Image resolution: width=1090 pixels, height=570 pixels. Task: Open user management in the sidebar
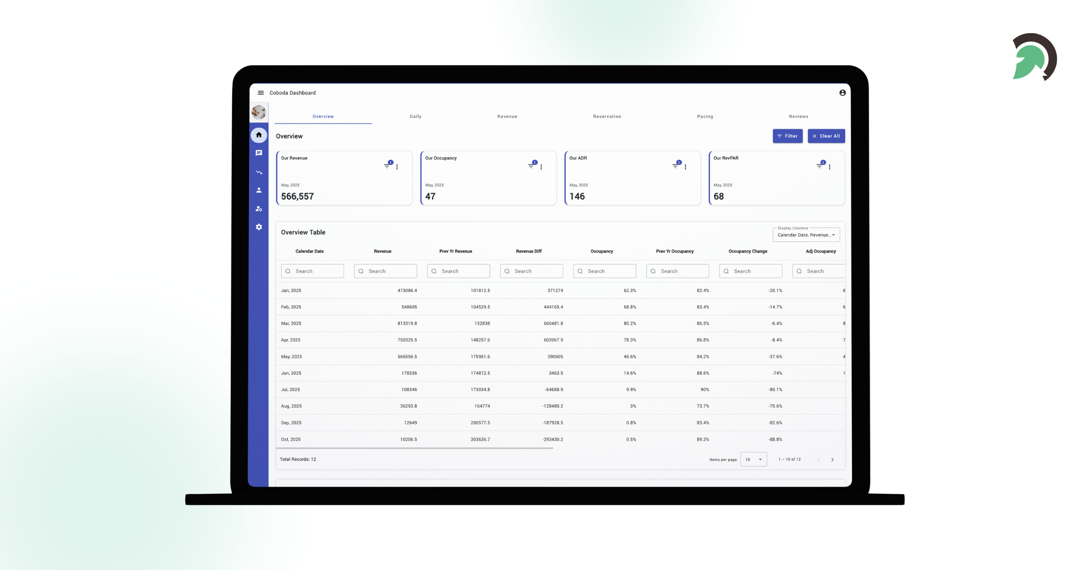(x=259, y=209)
